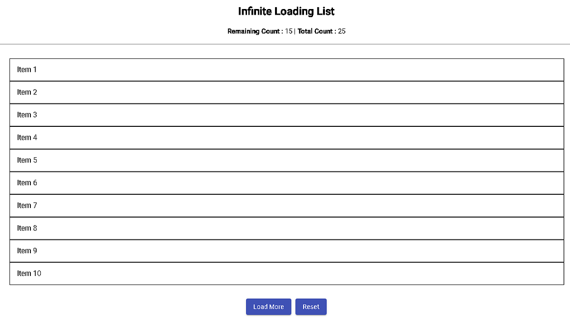Click the Total Count label
The height and width of the screenshot is (323, 570).
click(x=315, y=31)
